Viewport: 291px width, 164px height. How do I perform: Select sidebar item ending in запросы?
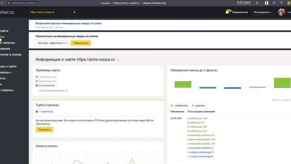[7, 42]
